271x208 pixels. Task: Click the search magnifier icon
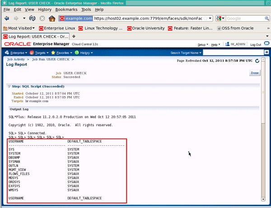[267, 18]
